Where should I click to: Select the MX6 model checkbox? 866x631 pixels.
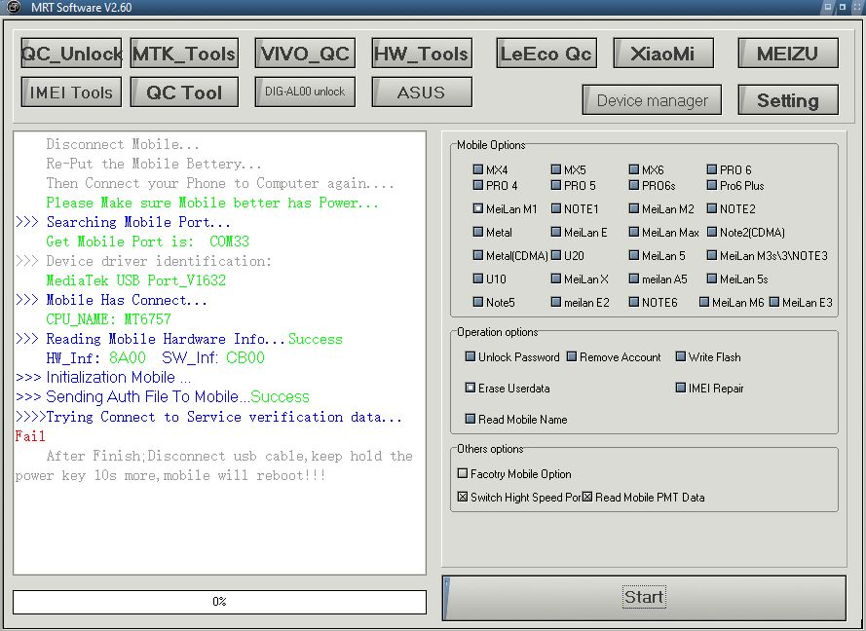tap(634, 169)
